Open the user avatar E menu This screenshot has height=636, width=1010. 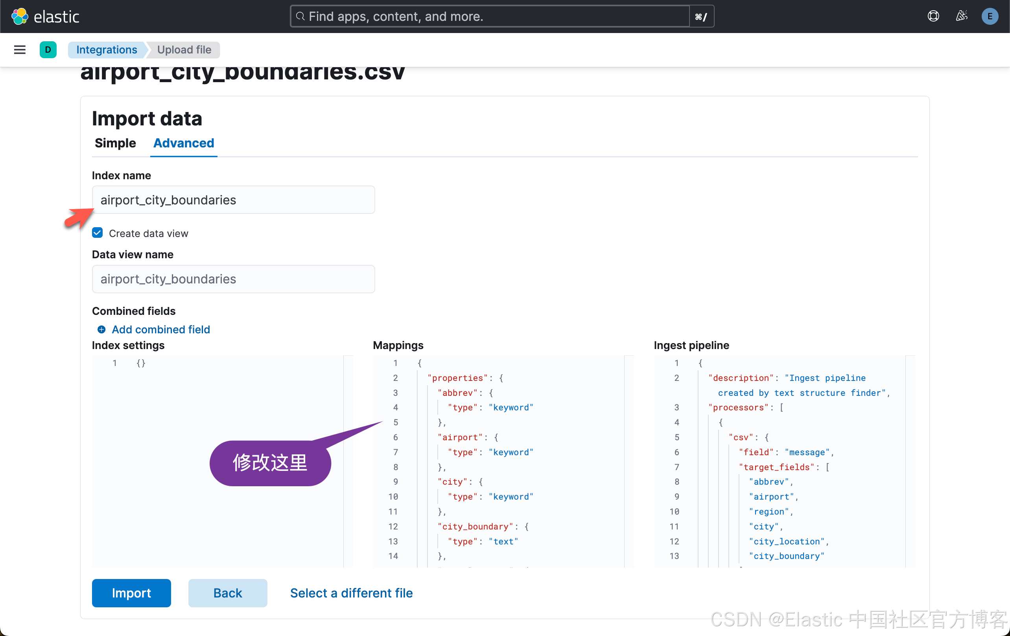[x=990, y=17]
